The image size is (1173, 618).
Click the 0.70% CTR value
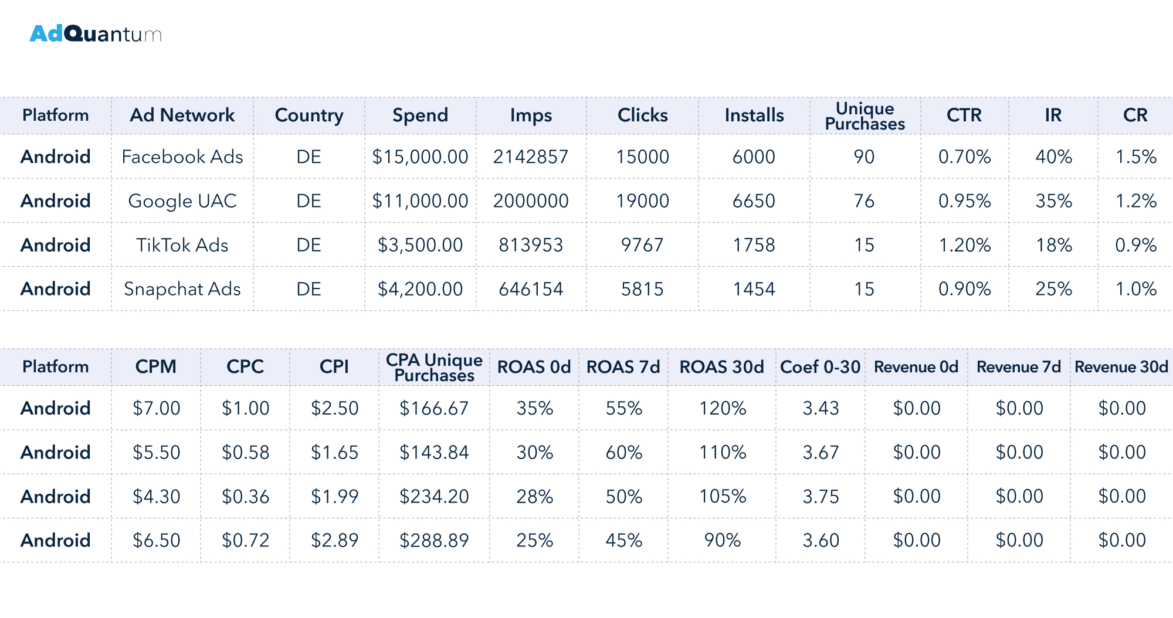964,157
